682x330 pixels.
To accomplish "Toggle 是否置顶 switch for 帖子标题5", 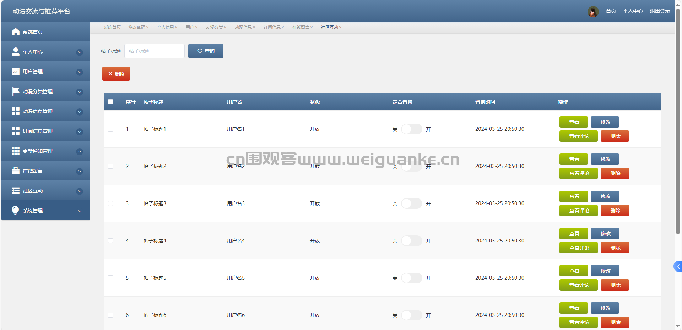I will (x=412, y=278).
